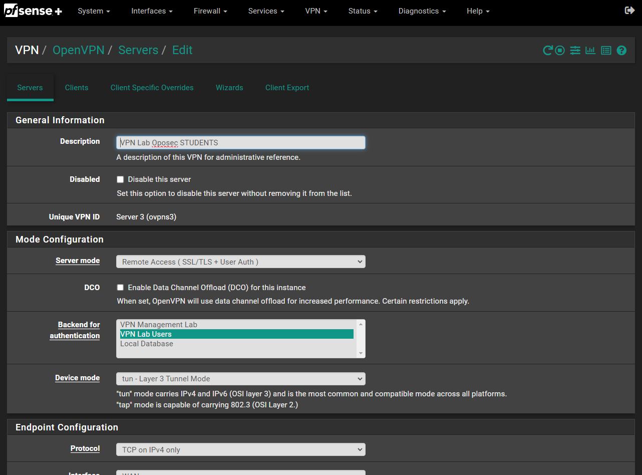The width and height of the screenshot is (642, 475).
Task: Open the Protocol dropdown
Action: point(241,450)
